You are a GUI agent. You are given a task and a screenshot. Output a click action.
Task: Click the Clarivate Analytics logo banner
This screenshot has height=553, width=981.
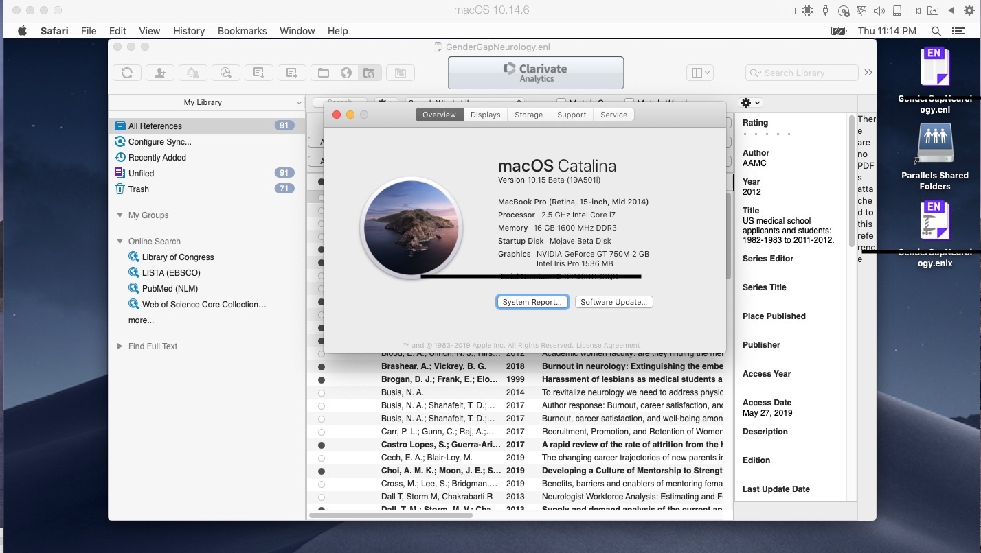(x=536, y=73)
